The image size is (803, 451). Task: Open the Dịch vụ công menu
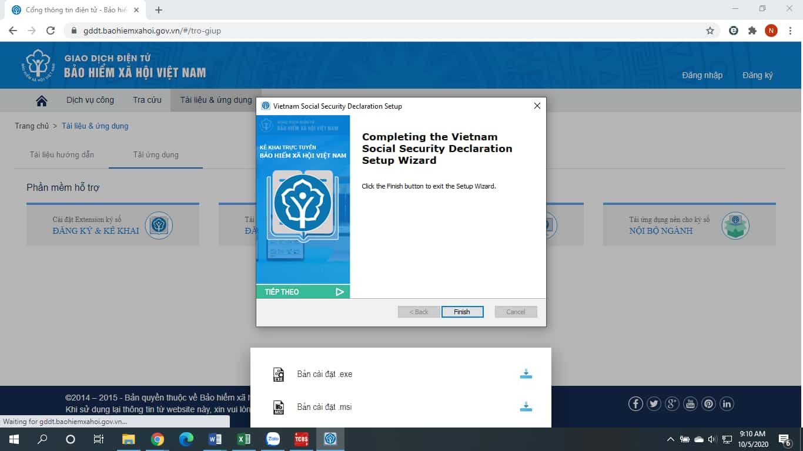point(90,100)
